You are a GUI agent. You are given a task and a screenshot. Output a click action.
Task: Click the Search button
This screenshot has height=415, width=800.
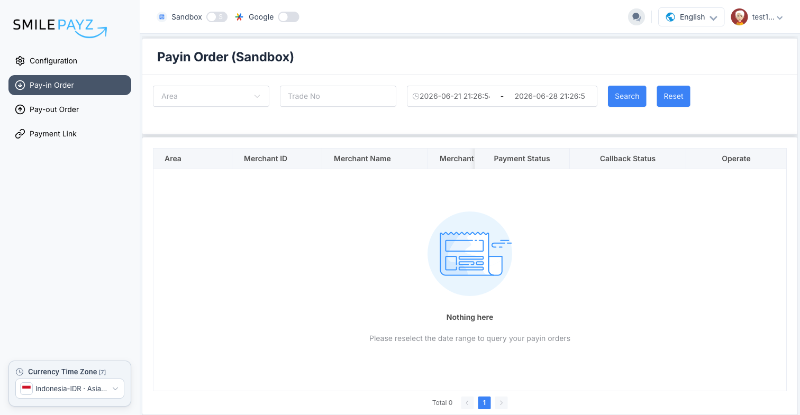[627, 96]
